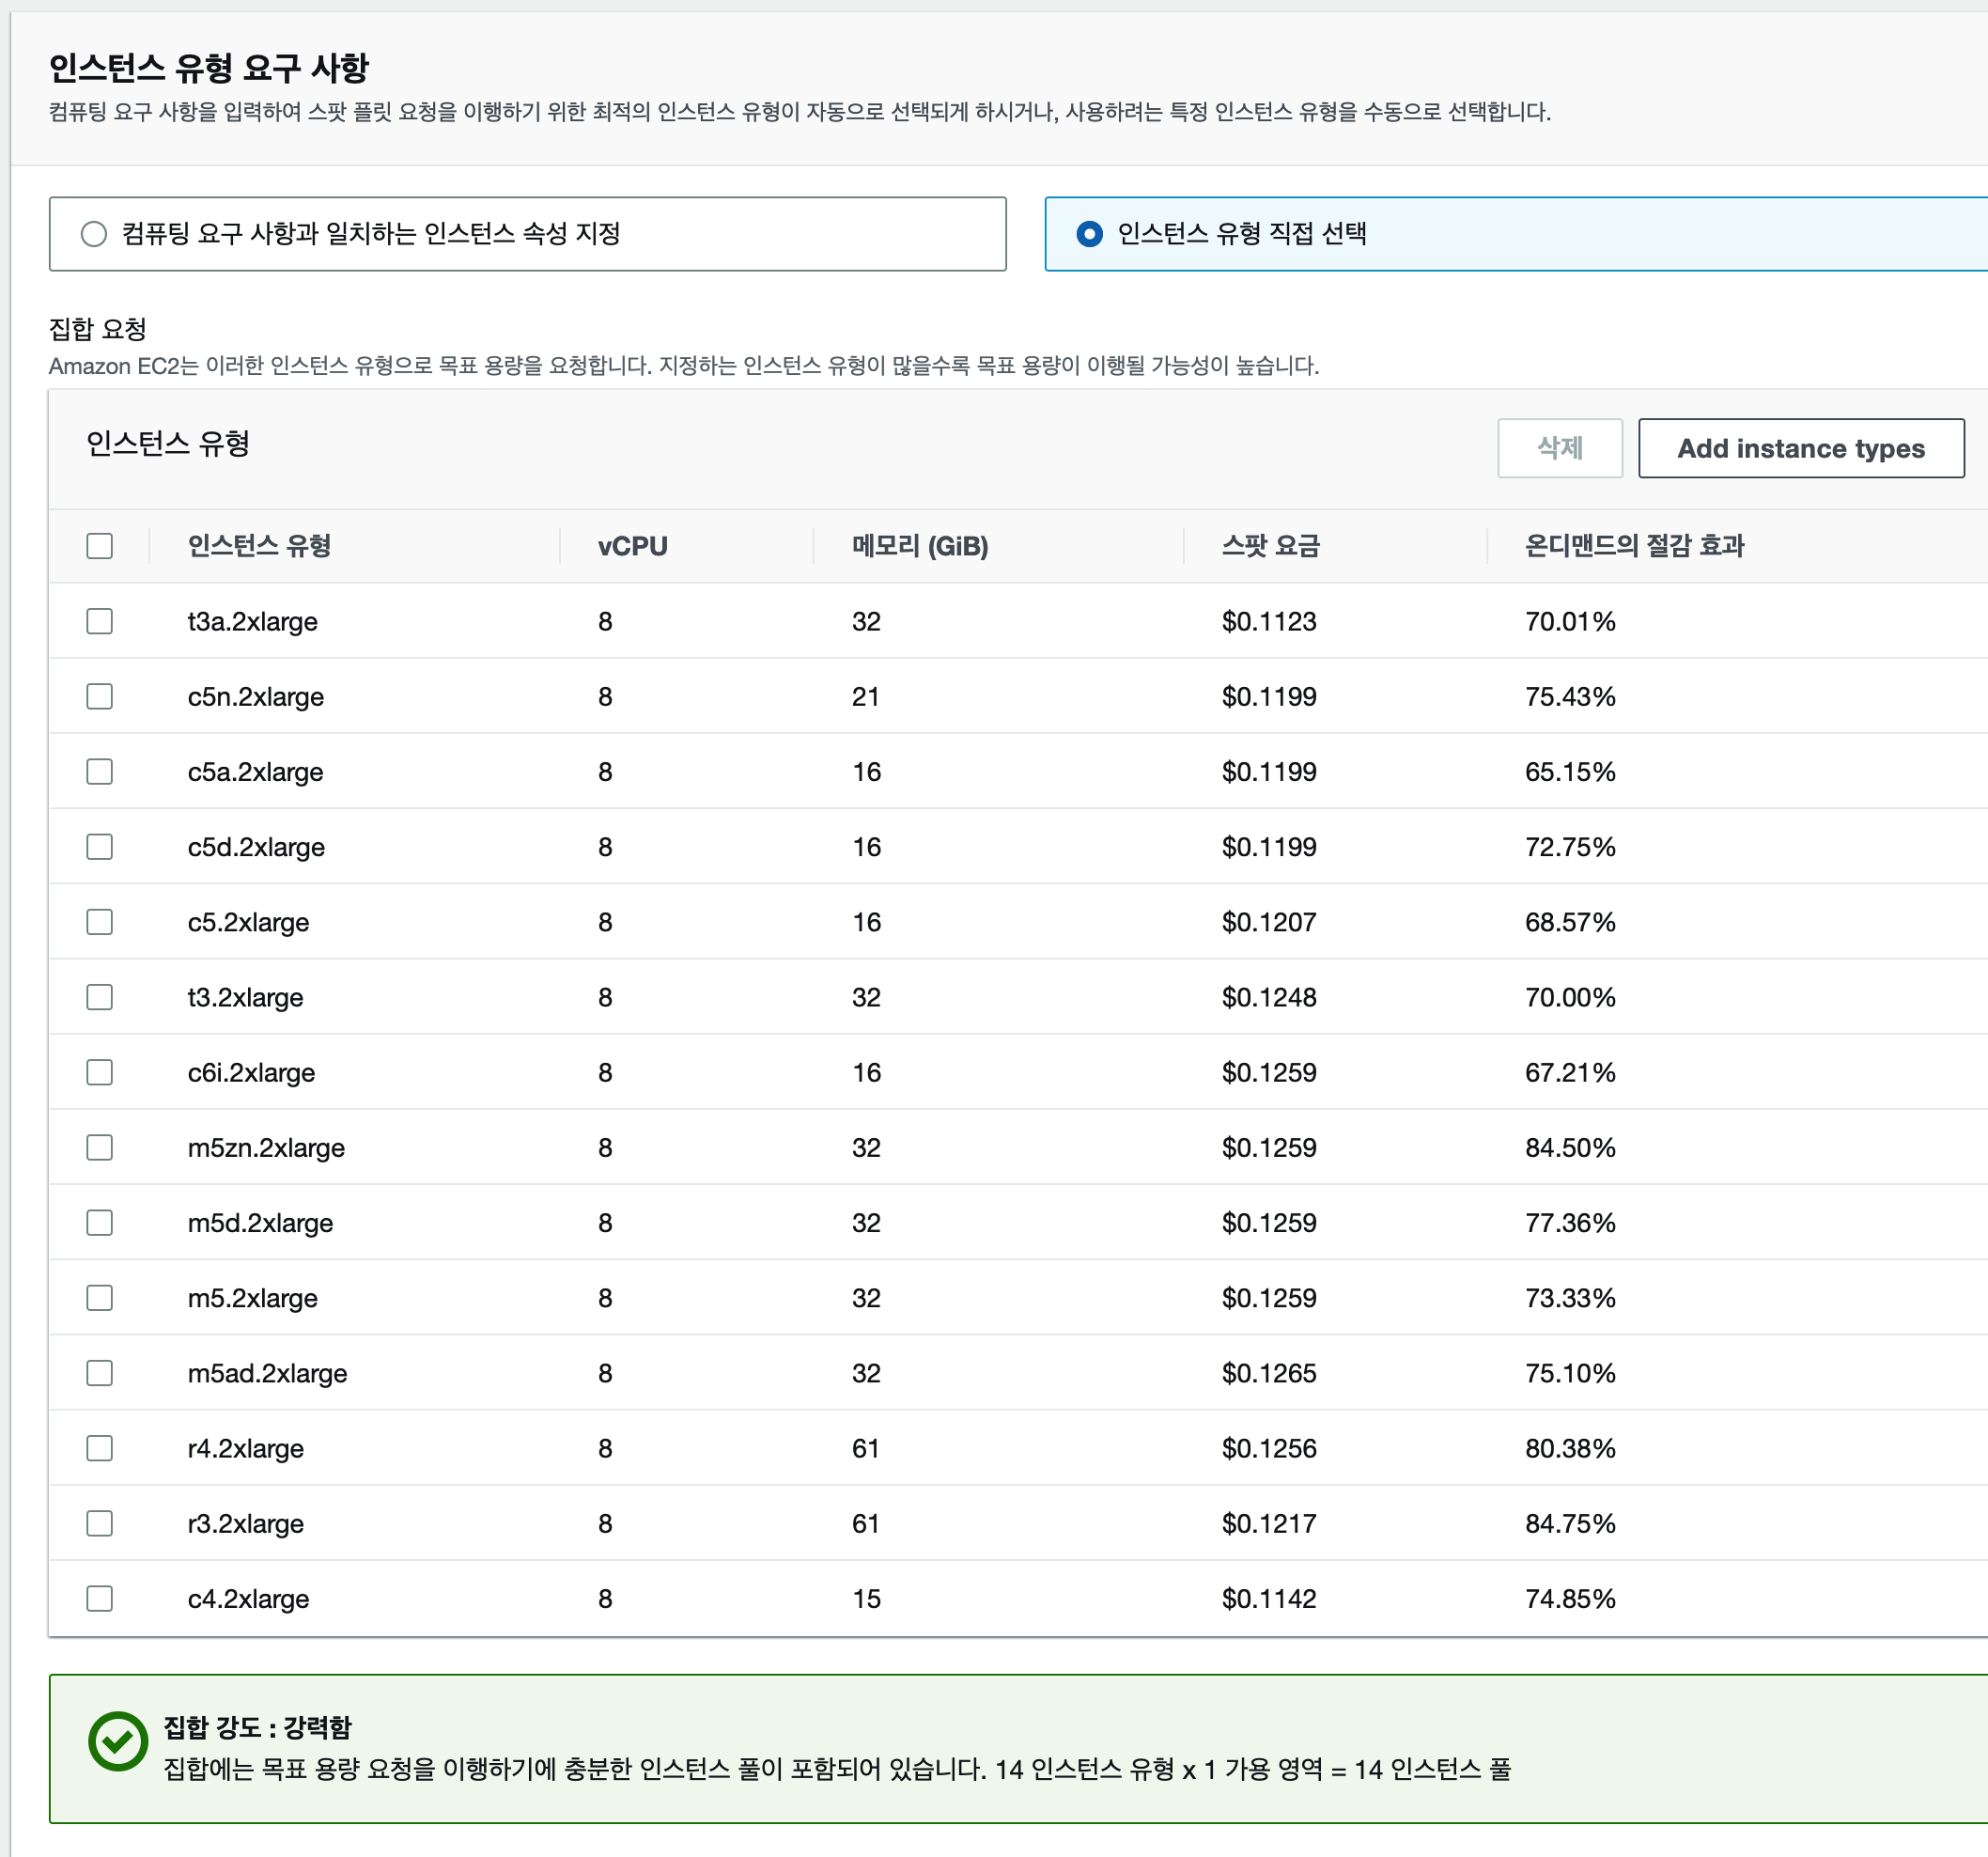This screenshot has width=1988, height=1857.
Task: Select the t3a.2xlarge instance checkbox
Action: coord(99,621)
